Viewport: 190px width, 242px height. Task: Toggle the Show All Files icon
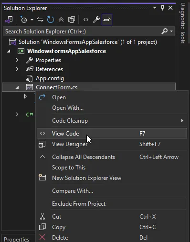click(x=72, y=20)
